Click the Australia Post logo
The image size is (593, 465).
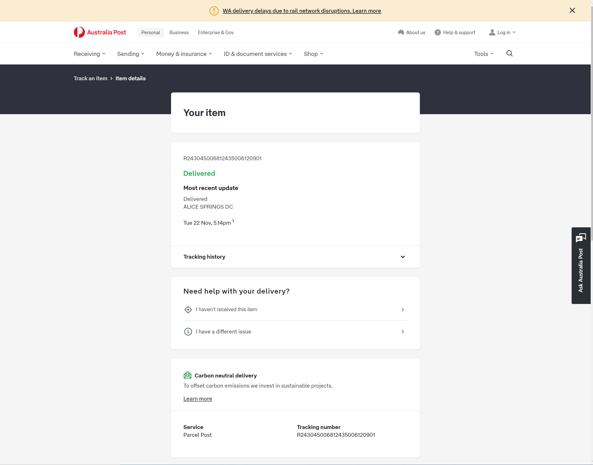(x=100, y=32)
